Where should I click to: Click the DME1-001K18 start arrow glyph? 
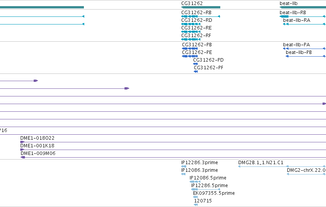(x=22, y=150)
